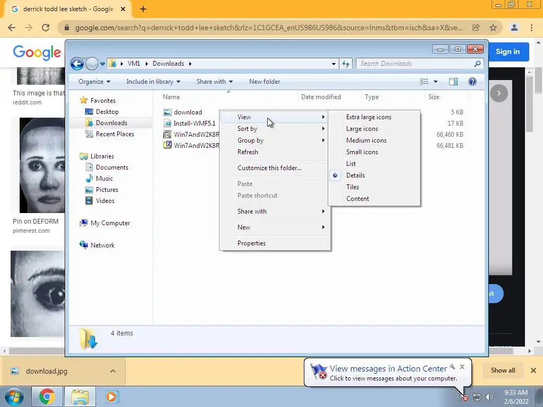
Task: Click View messages in Action Center
Action: (388, 369)
